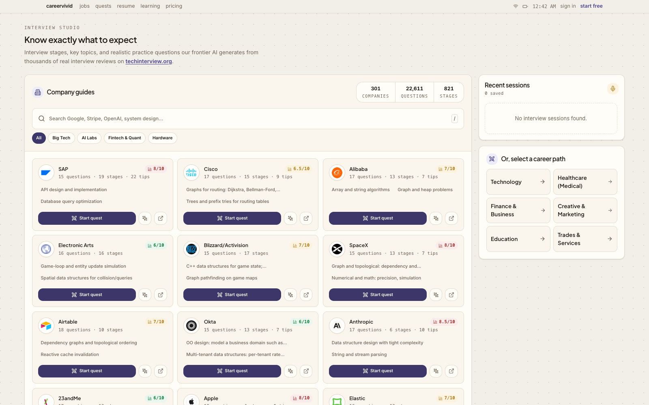This screenshot has height=405, width=649.
Task: Click the sparkle icon on the Alibaba card
Action: pyautogui.click(x=436, y=218)
